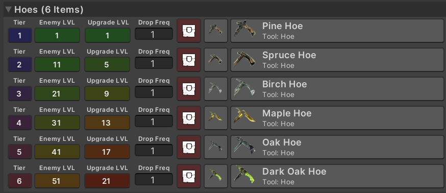This screenshot has height=193, width=446.
Task: Edit Upgrade LVL field showing 5
Action: pos(107,64)
